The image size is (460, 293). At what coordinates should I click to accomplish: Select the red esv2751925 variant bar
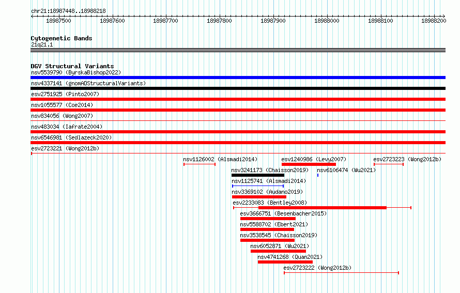238,99
